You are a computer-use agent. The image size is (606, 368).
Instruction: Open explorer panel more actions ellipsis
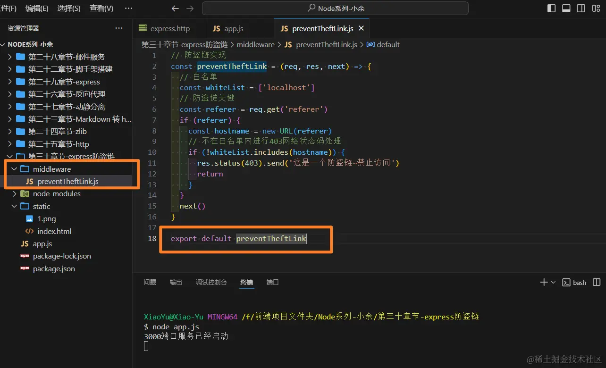pos(119,28)
